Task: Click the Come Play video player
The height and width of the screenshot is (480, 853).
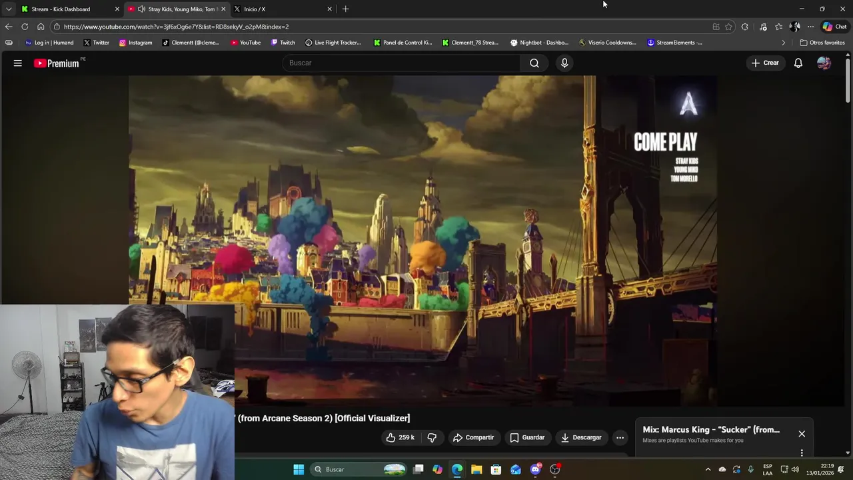Action: click(423, 240)
